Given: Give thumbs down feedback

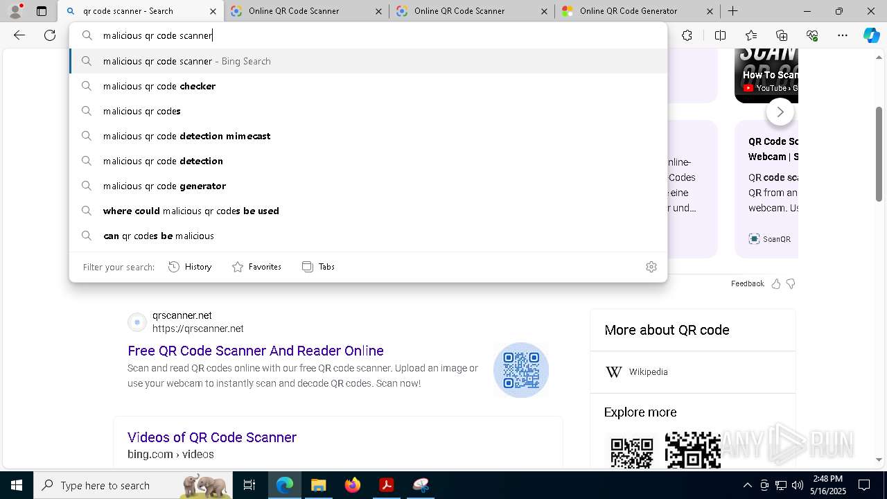Looking at the screenshot, I should click(791, 283).
